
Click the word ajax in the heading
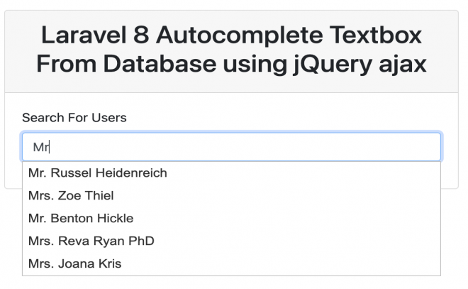(403, 65)
